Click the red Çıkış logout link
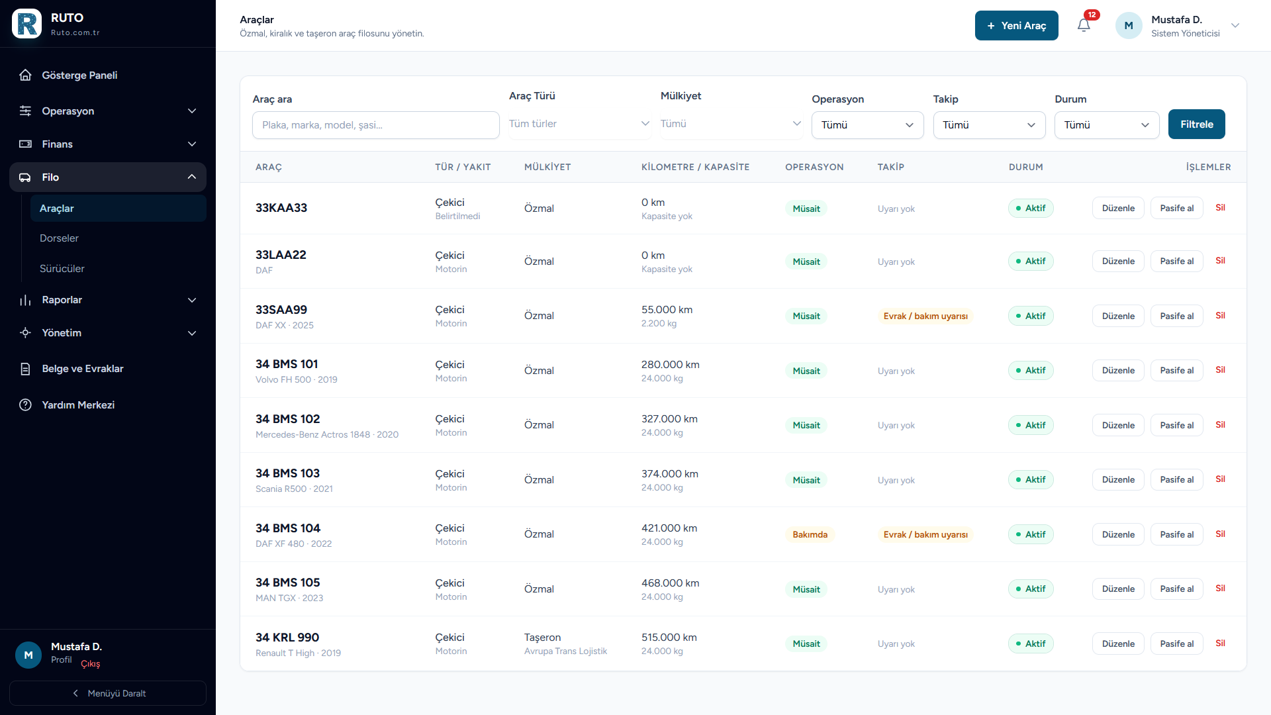Screen dimensions: 1271x715 pyautogui.click(x=91, y=663)
